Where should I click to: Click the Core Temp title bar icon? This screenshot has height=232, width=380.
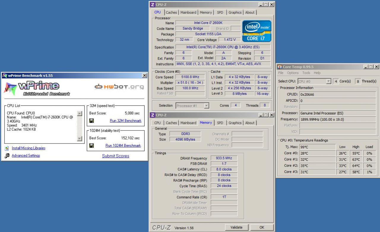pyautogui.click(x=280, y=67)
